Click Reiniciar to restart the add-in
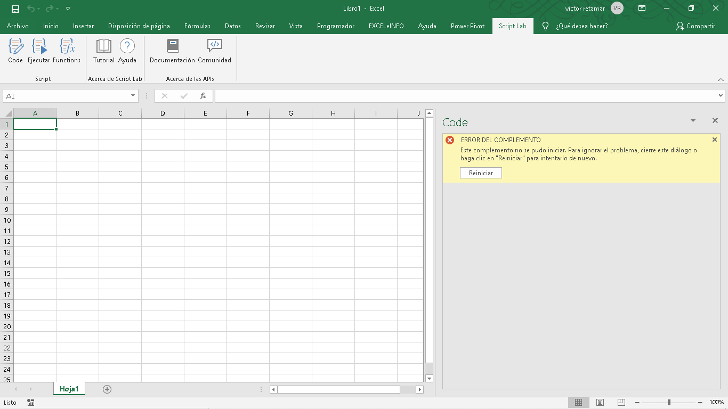The width and height of the screenshot is (728, 409). tap(480, 173)
